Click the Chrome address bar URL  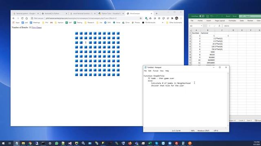81,18
